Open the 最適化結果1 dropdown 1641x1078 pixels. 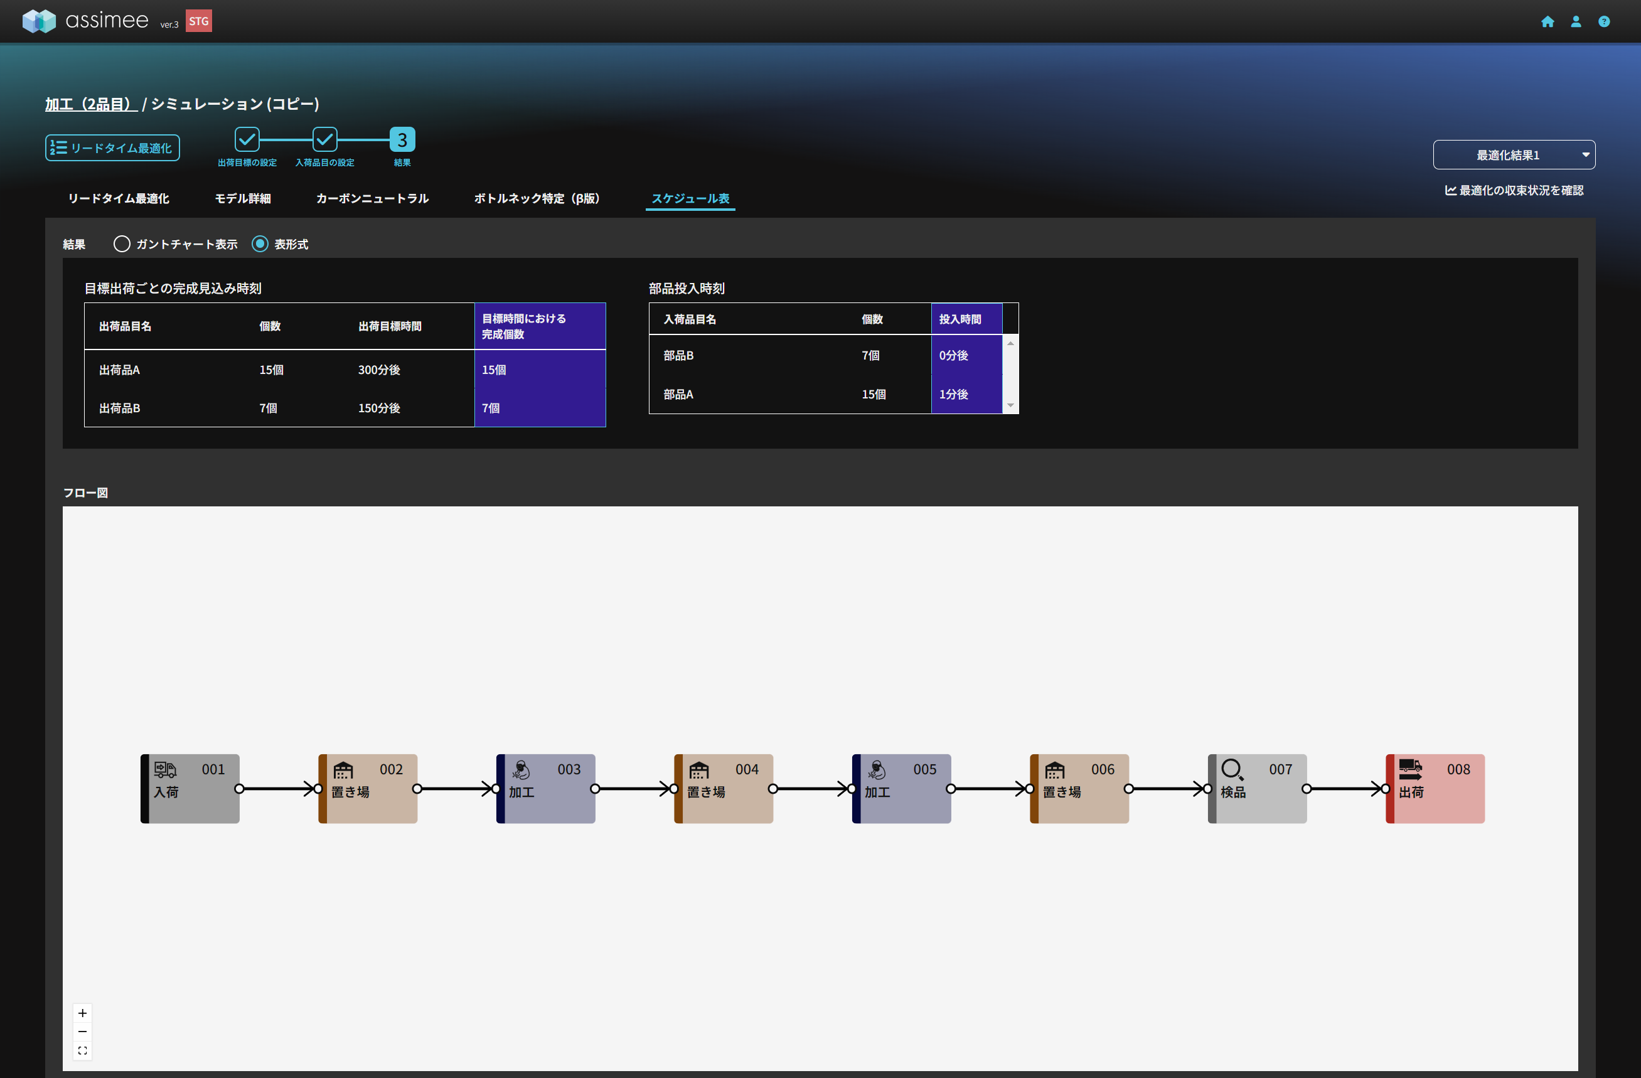point(1514,154)
